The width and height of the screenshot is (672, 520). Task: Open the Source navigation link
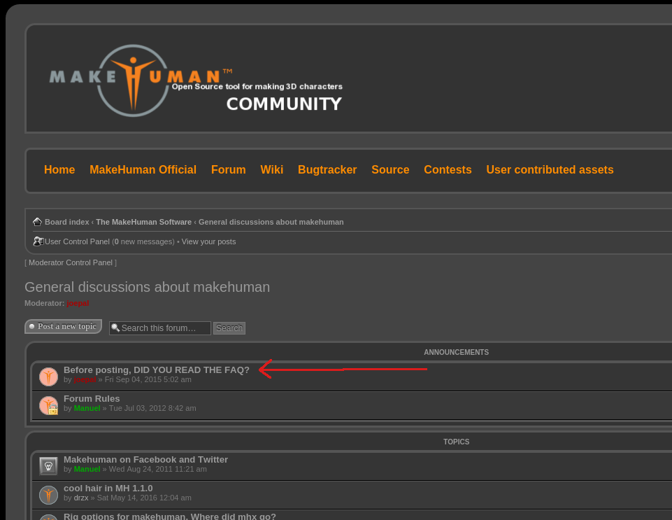tap(390, 170)
